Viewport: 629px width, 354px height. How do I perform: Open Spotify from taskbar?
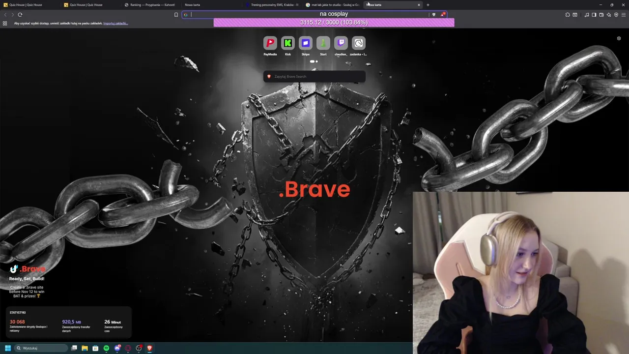click(106, 348)
